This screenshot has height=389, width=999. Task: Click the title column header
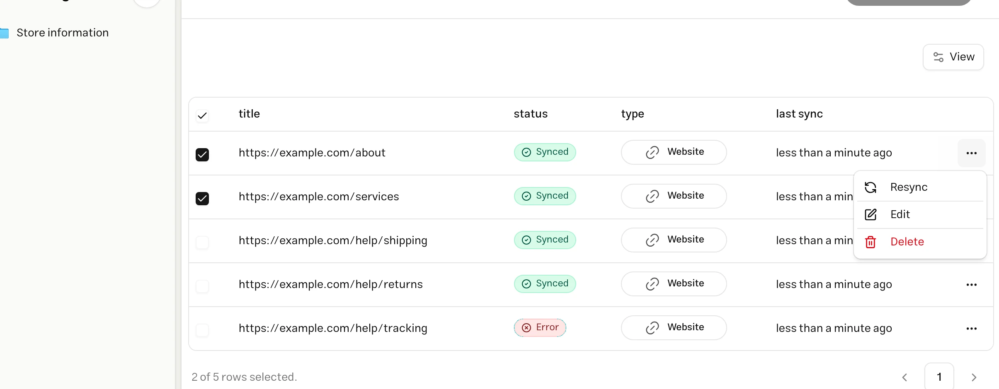tap(249, 114)
